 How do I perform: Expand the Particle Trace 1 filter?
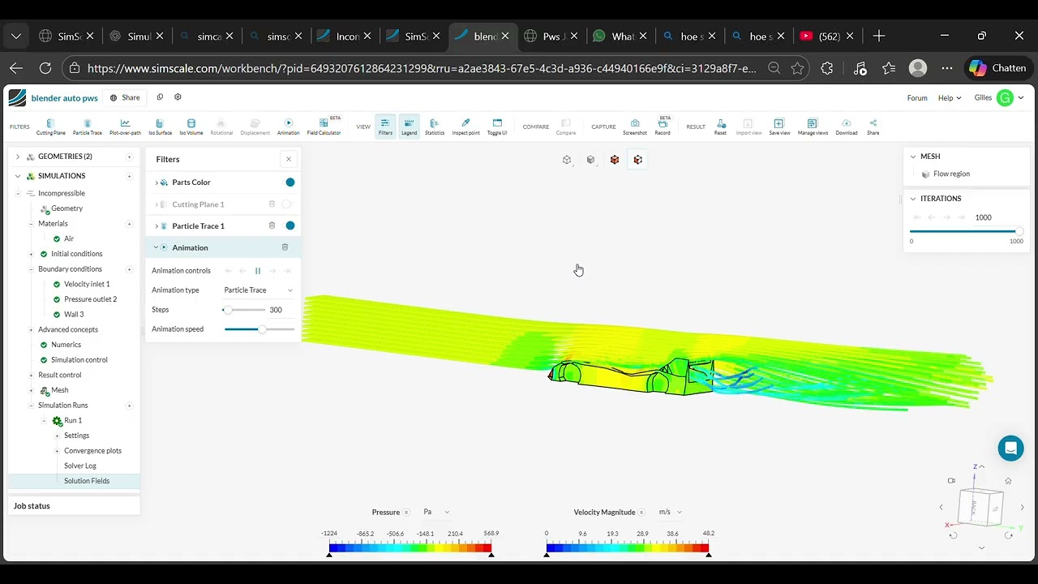(157, 226)
